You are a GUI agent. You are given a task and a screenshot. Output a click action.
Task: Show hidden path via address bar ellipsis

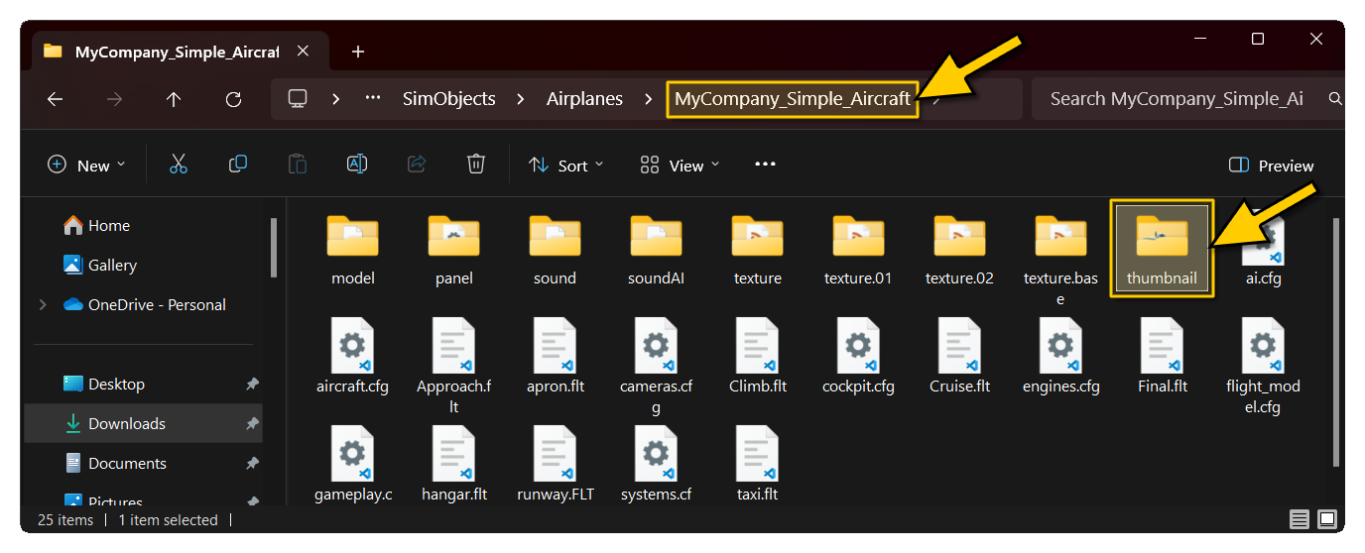373,99
